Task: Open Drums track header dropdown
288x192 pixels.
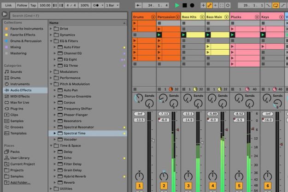Action: (153, 17)
